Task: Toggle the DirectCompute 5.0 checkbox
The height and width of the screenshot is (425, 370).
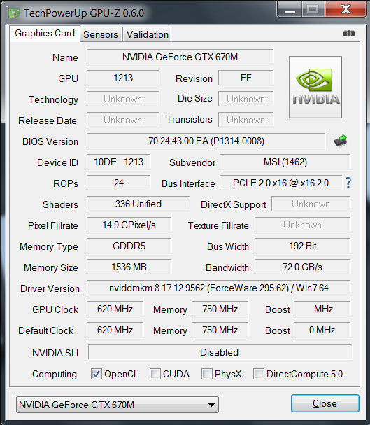Action: (x=259, y=374)
